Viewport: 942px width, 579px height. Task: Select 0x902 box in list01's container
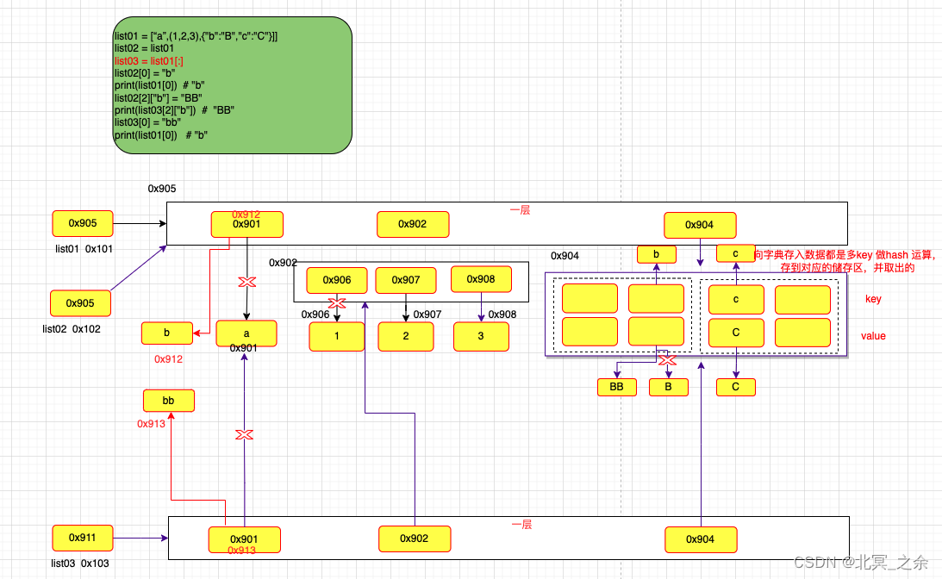coord(413,224)
